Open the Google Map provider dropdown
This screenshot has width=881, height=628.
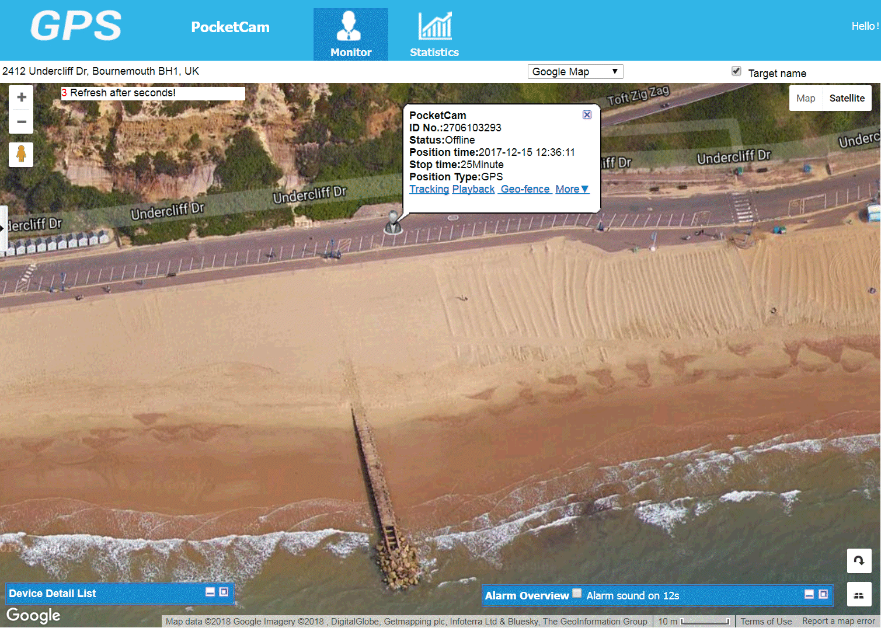tap(575, 72)
